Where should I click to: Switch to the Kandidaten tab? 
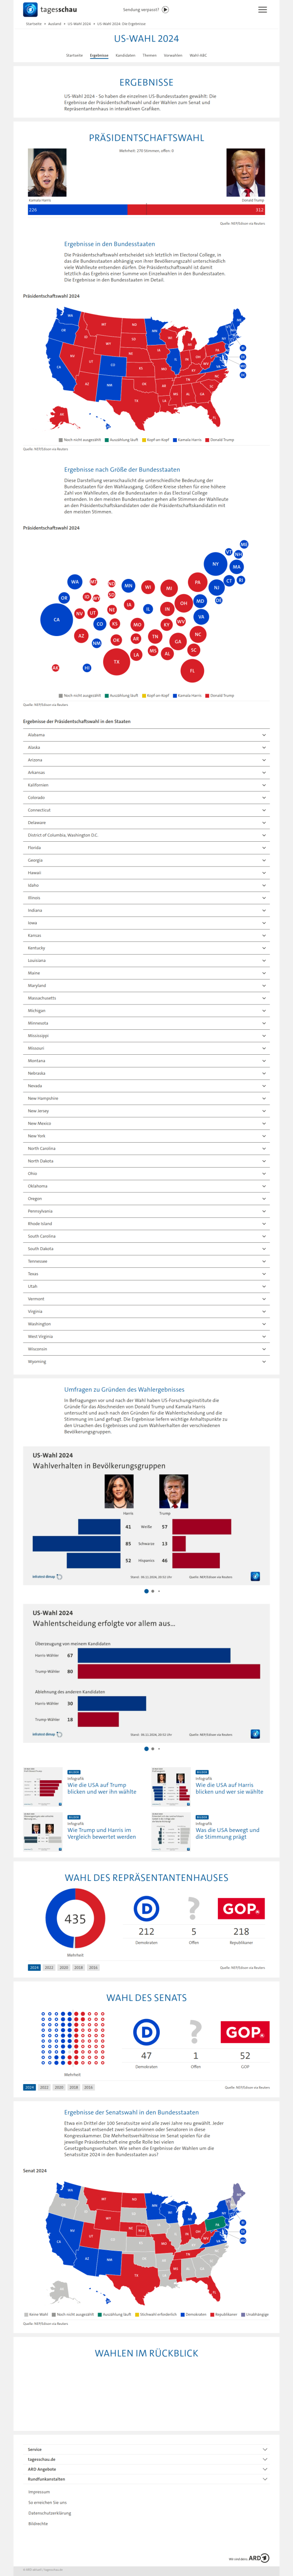(x=125, y=55)
